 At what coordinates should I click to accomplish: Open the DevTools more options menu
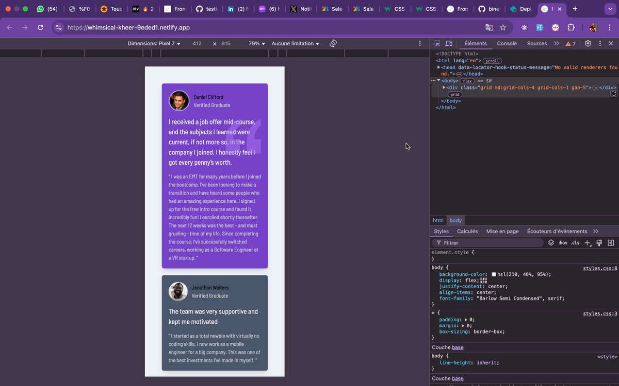pyautogui.click(x=600, y=44)
